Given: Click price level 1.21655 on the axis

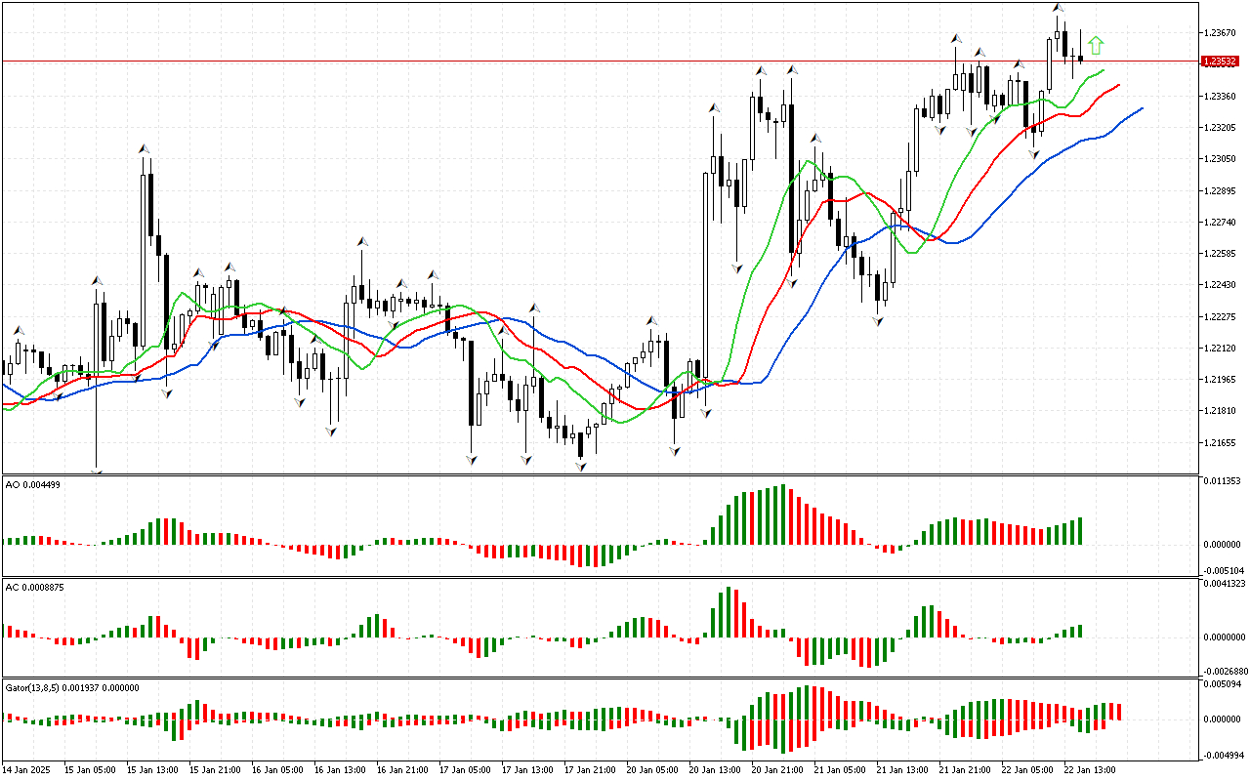Looking at the screenshot, I should point(1222,443).
